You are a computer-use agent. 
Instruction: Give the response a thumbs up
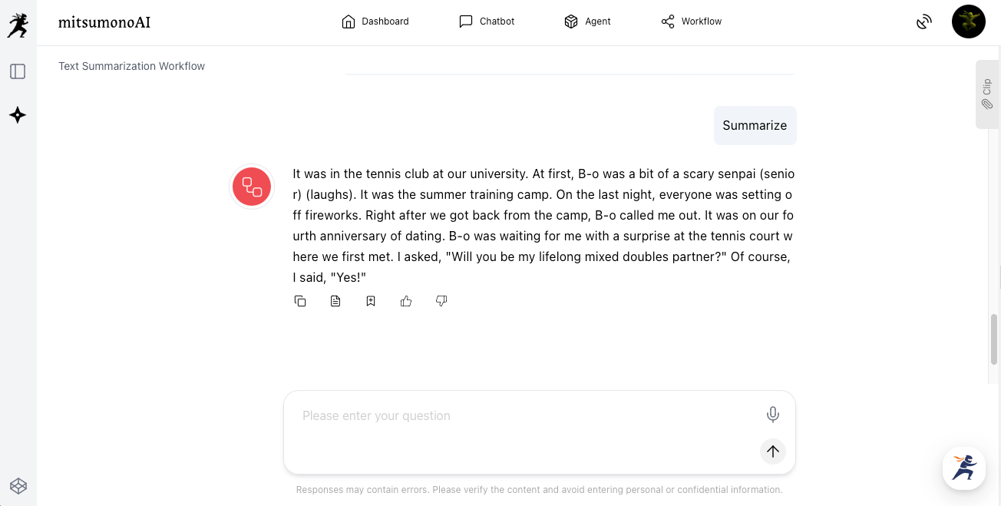pyautogui.click(x=406, y=301)
